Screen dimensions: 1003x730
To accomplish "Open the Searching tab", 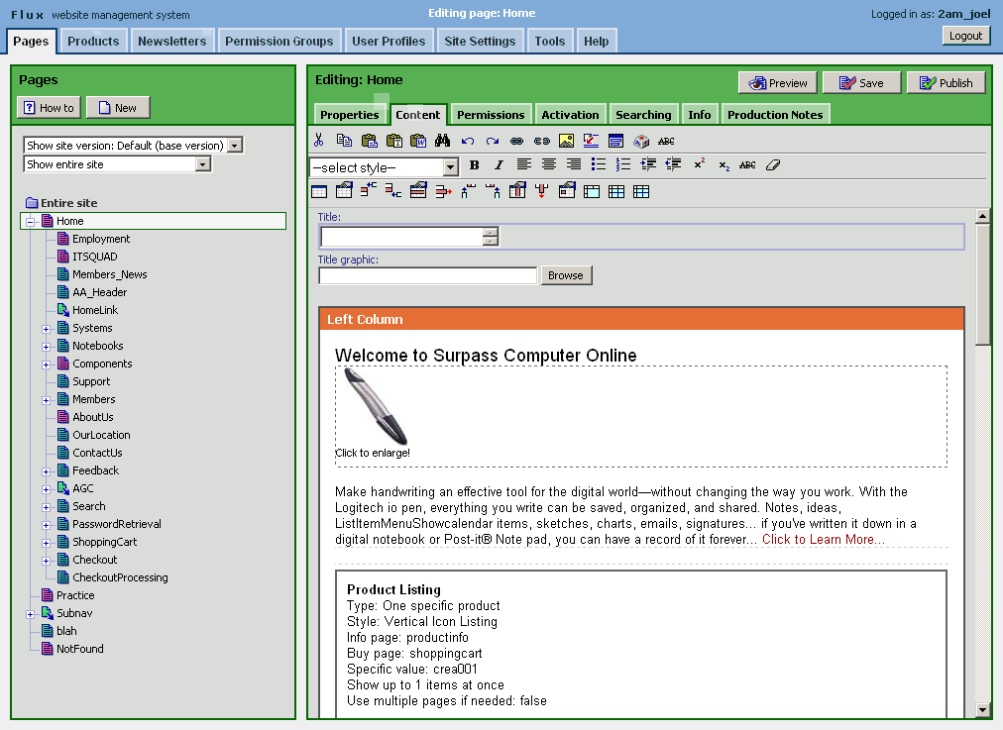I will pyautogui.click(x=643, y=115).
